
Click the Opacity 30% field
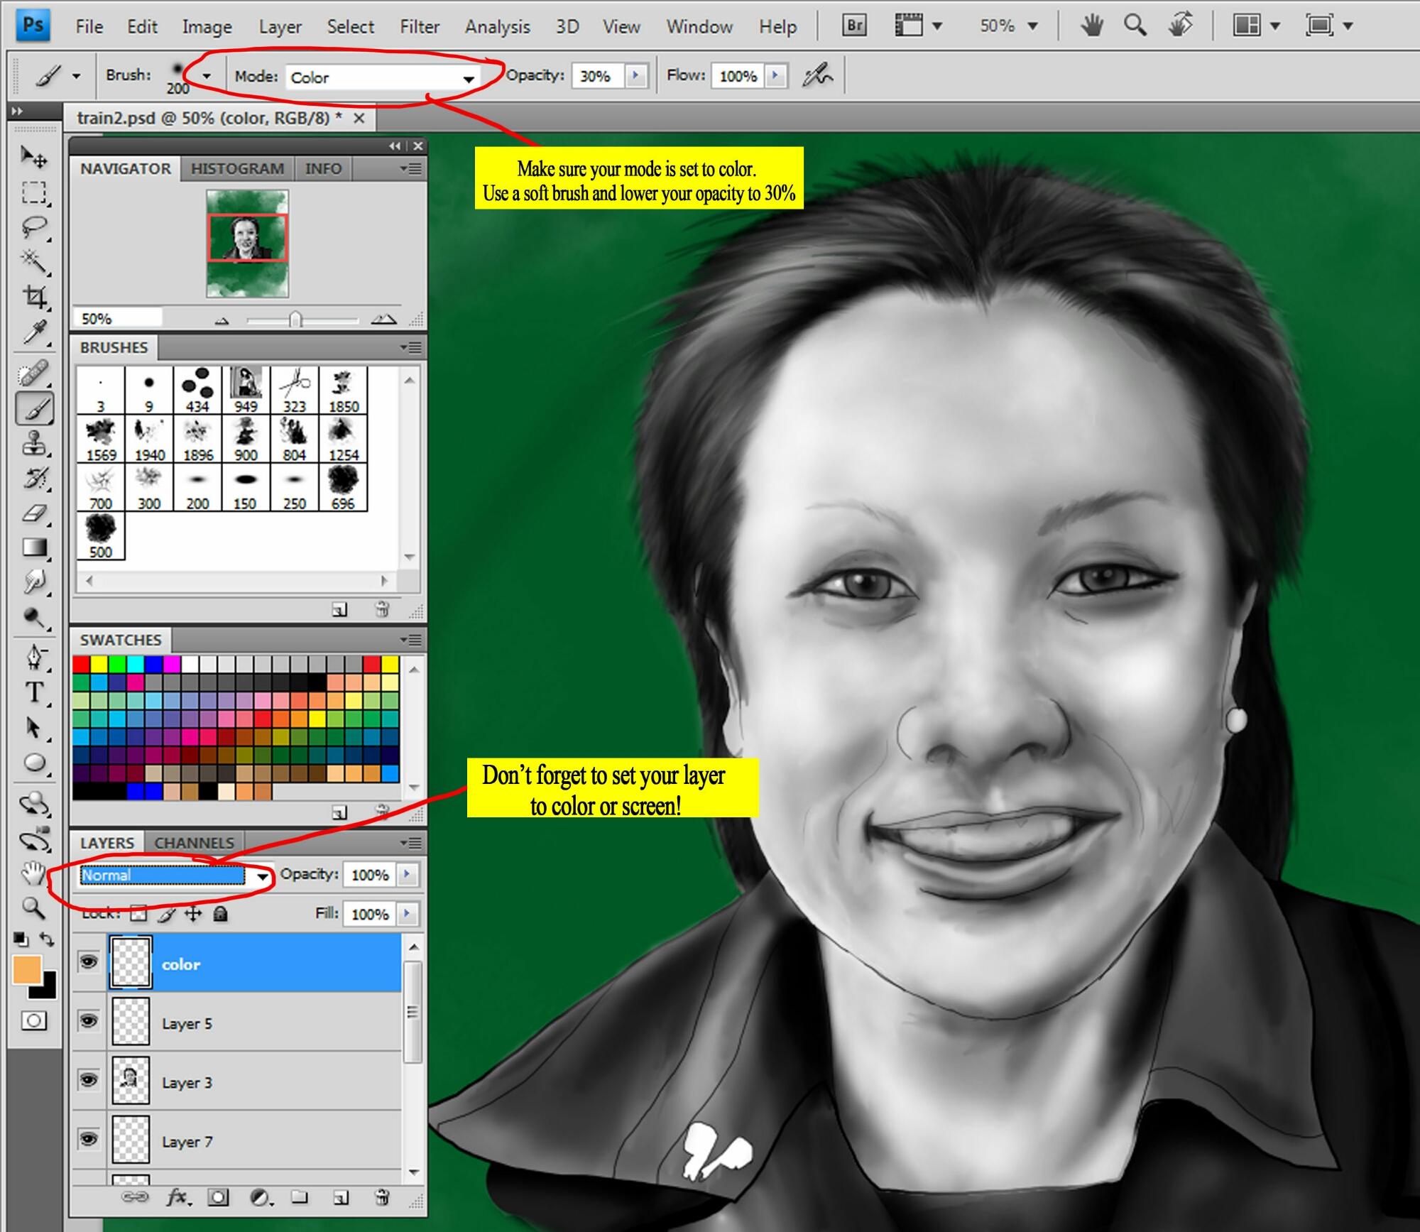pos(598,76)
